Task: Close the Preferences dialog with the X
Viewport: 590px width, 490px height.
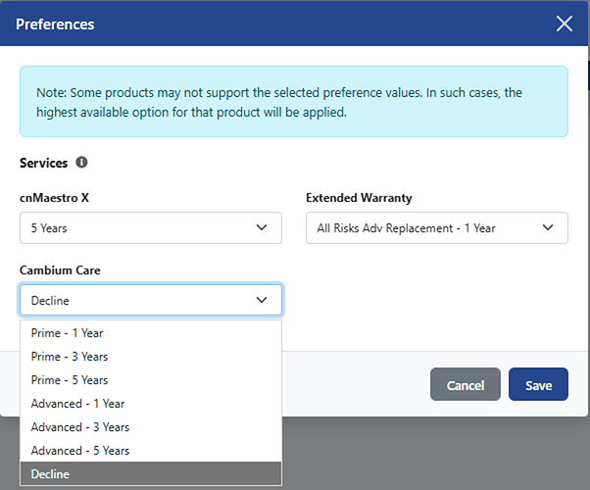Action: click(x=565, y=24)
